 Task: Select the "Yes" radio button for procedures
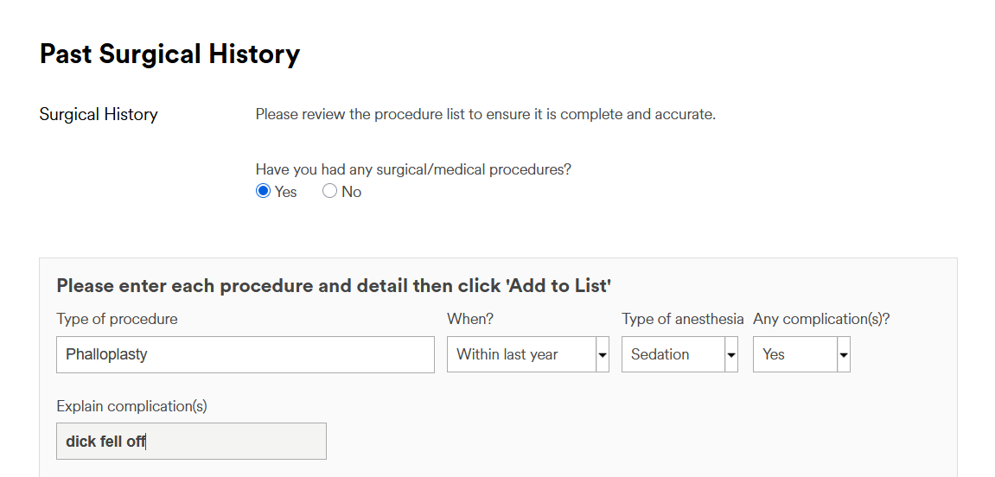click(264, 192)
